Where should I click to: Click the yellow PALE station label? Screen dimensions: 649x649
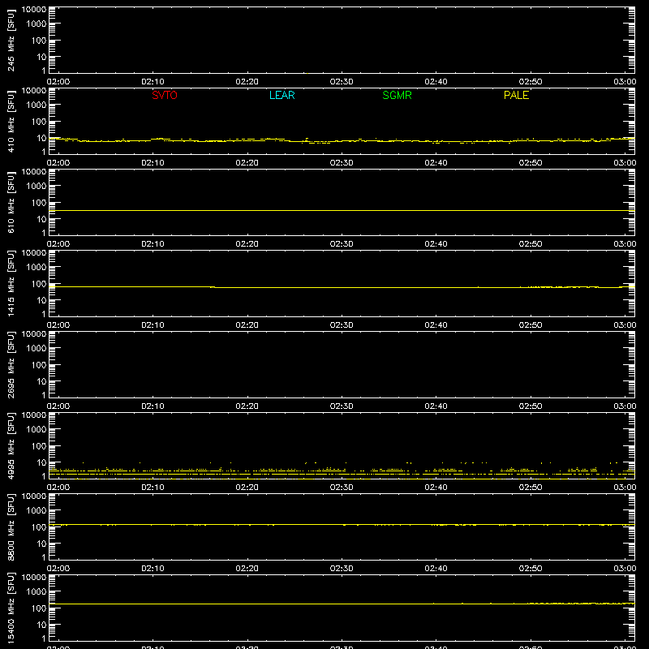[516, 95]
